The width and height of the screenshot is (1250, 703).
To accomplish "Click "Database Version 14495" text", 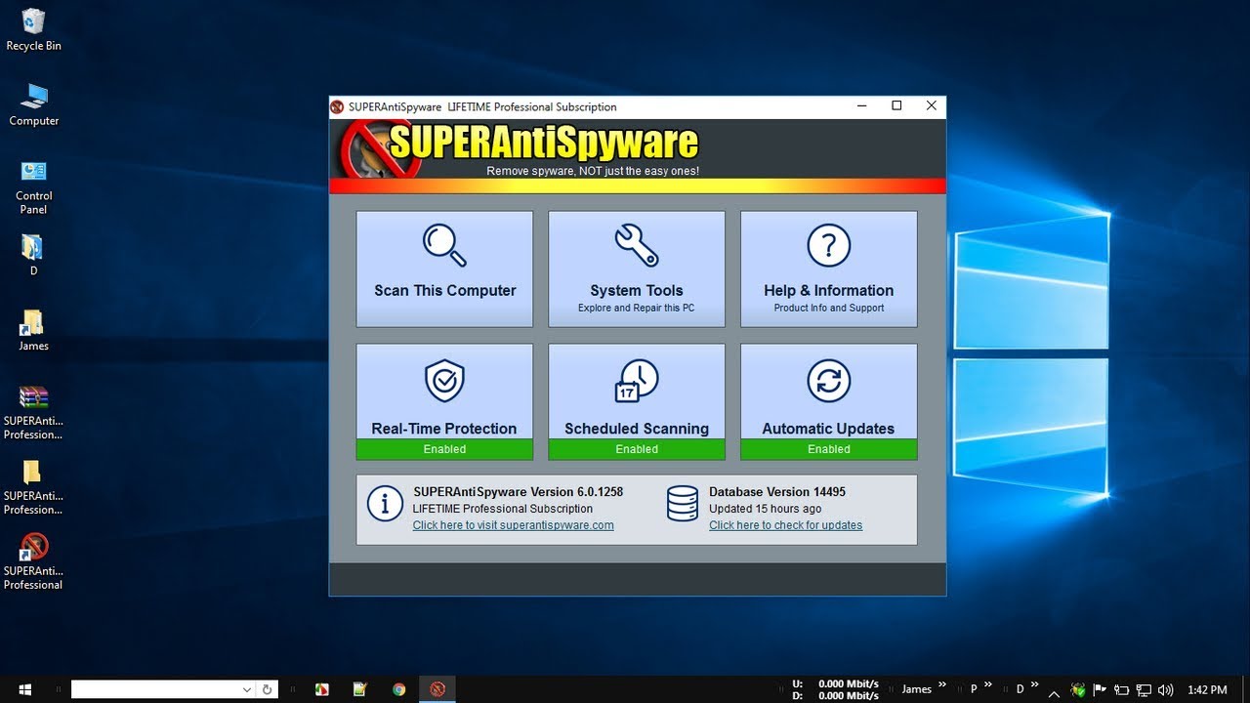I will point(777,492).
